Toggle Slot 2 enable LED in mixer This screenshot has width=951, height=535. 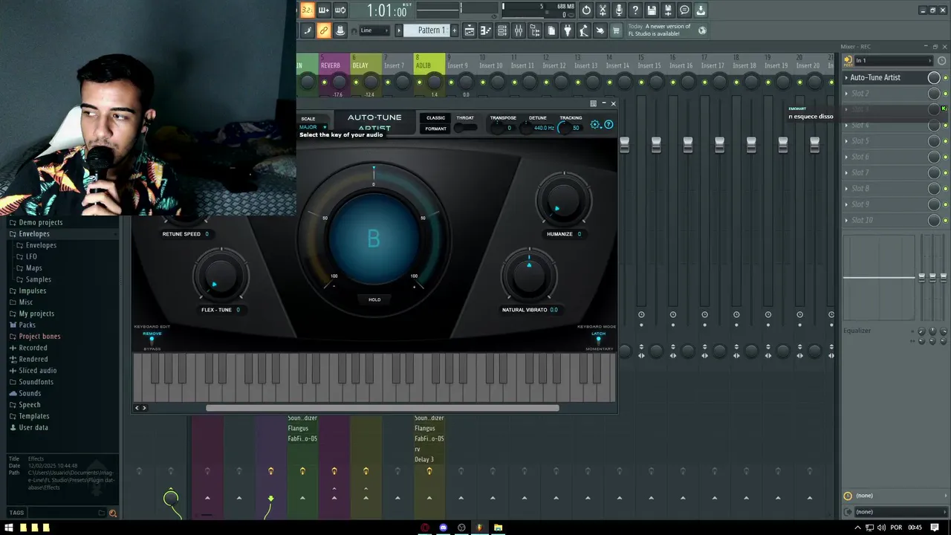click(x=945, y=94)
